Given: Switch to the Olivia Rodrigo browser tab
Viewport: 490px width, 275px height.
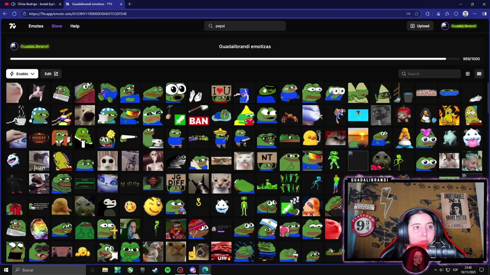Looking at the screenshot, I should point(33,4).
